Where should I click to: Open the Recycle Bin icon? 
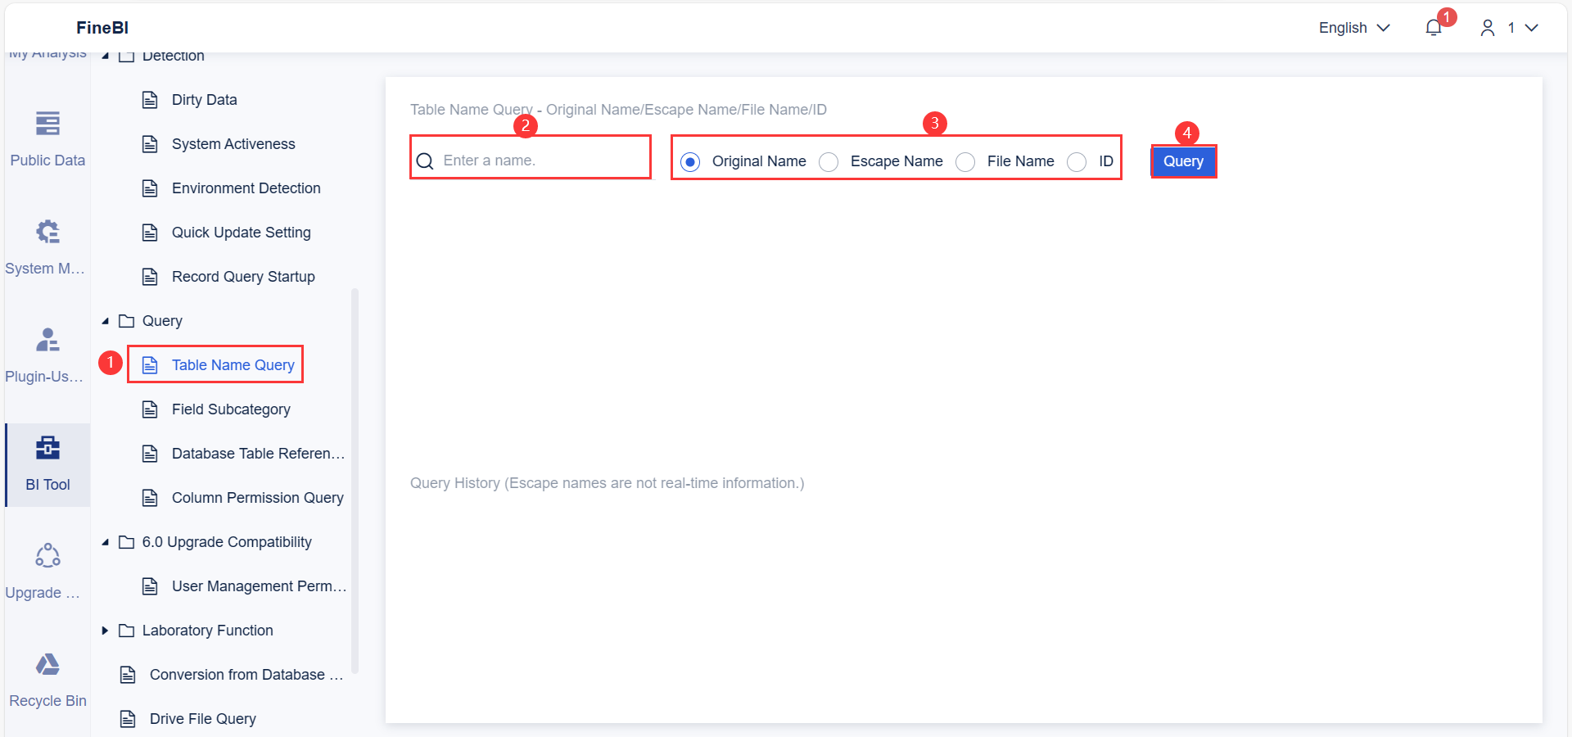tap(47, 664)
